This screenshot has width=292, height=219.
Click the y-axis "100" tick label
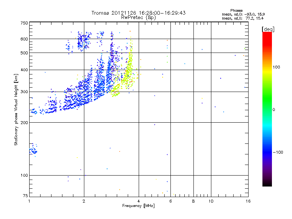(24, 175)
